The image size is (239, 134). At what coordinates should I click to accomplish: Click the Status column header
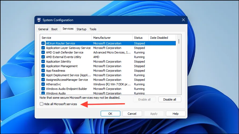tap(140, 38)
